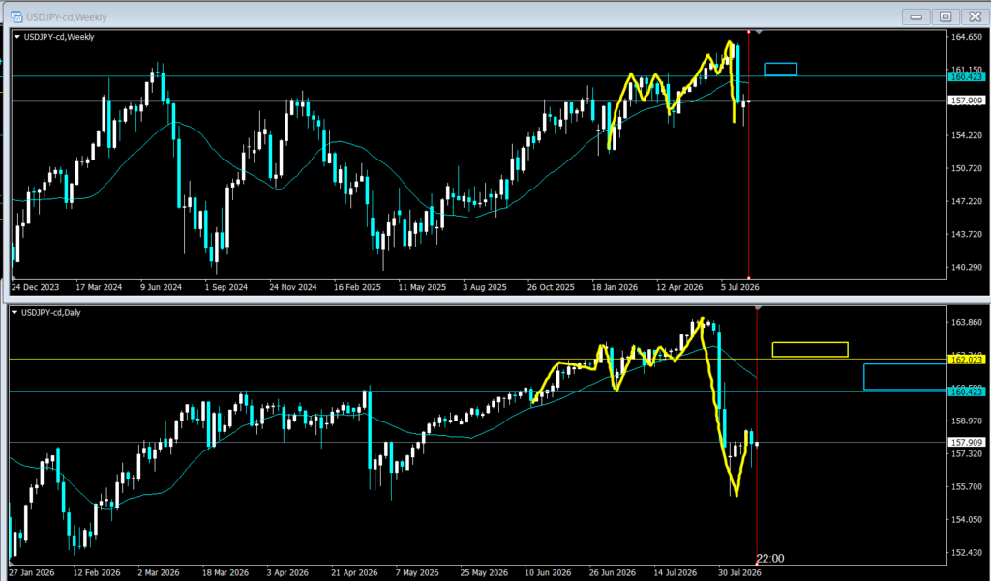Image resolution: width=991 pixels, height=581 pixels.
Task: Click the chart shift triangle on the Daily chart
Action: 758,308
